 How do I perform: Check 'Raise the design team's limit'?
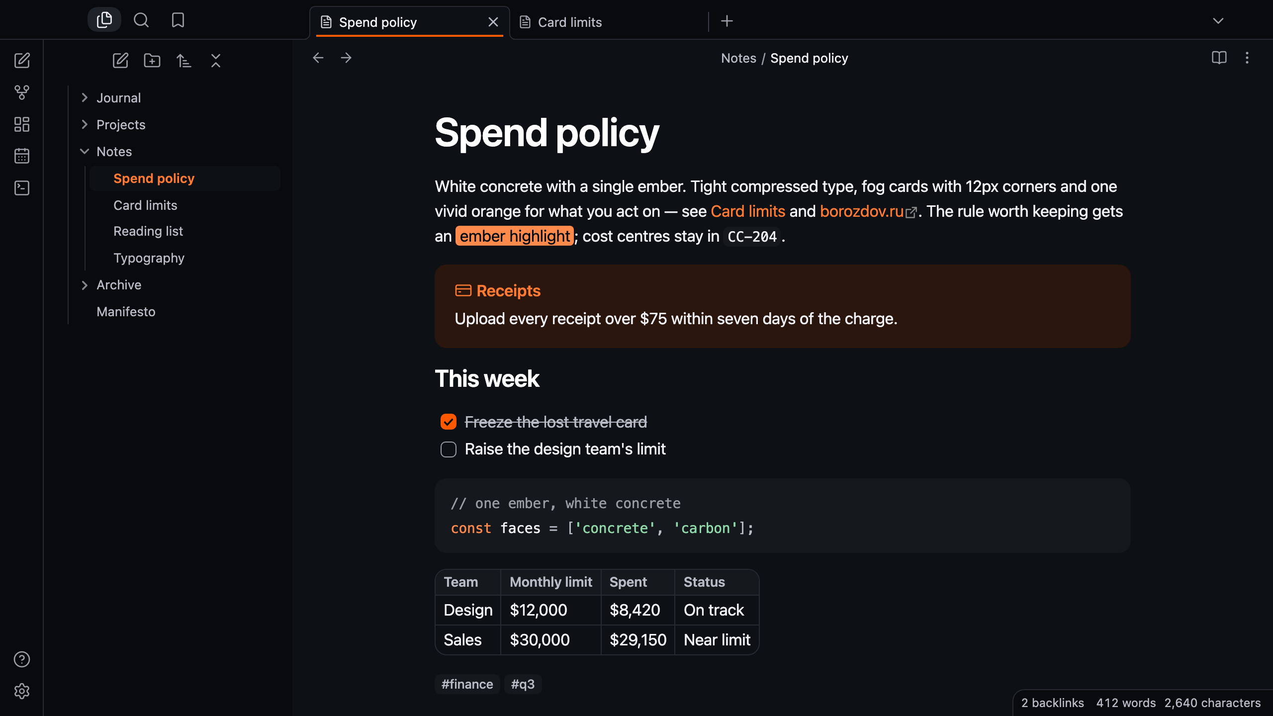(x=449, y=449)
